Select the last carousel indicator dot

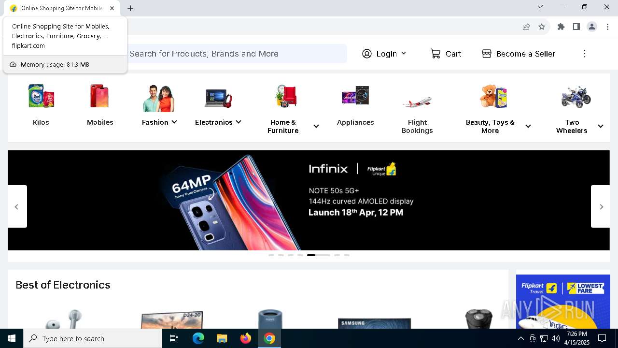[347, 255]
